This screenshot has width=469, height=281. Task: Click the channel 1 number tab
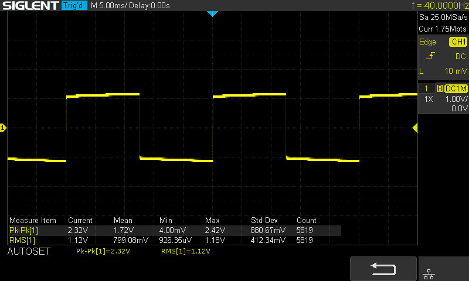(x=426, y=88)
